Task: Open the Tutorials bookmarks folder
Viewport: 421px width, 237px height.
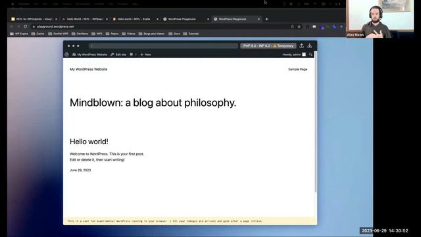Action: tap(191, 34)
